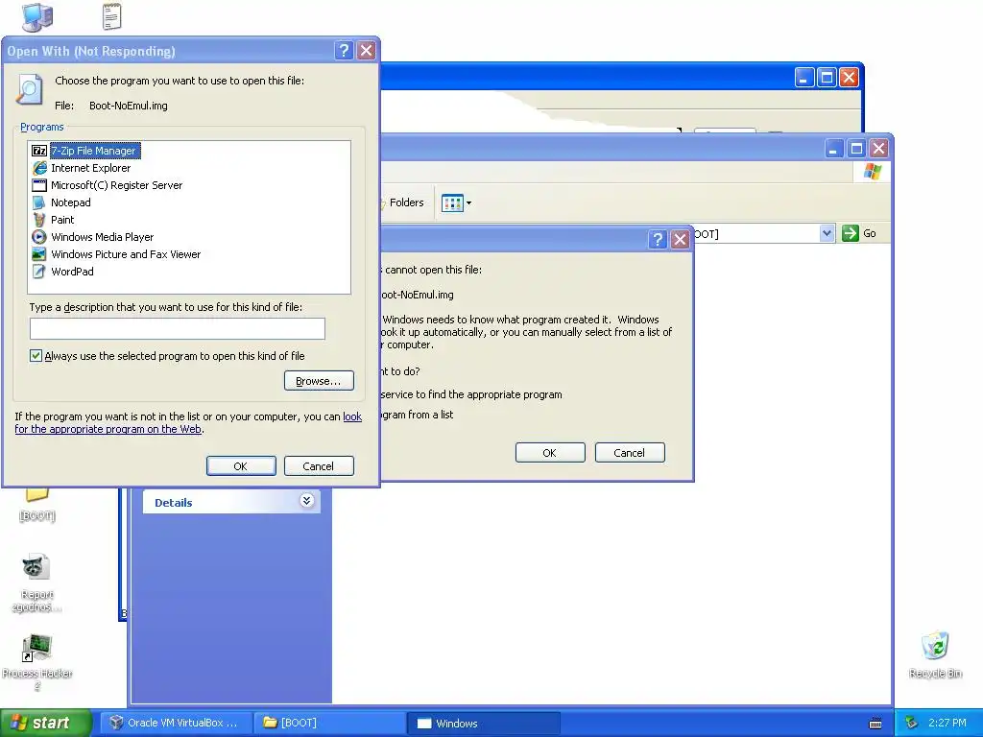Expand the Details panel chevron

pos(306,500)
